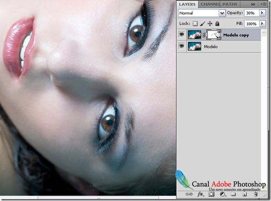Collapse the panel with double-arrow icon
The image size is (271, 201).
coord(253,4)
